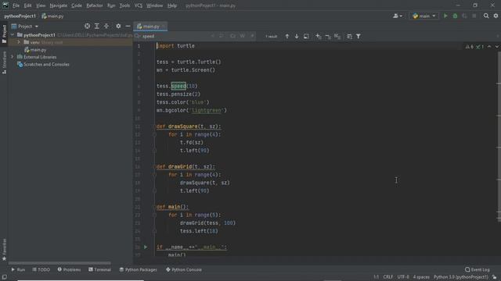Toggle Words option in find bar
This screenshot has height=281, width=501.
[x=243, y=36]
